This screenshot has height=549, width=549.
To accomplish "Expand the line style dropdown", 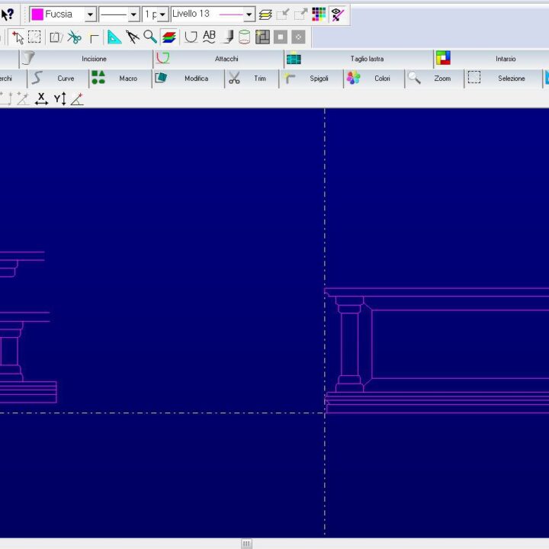I will [x=133, y=14].
